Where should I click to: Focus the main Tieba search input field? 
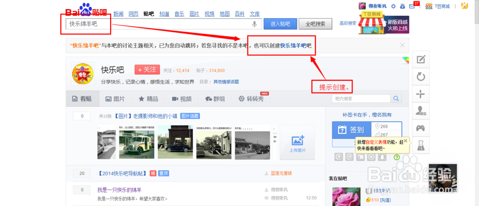coord(163,24)
